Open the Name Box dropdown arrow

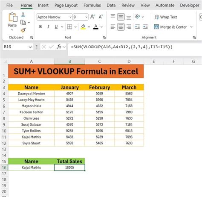point(30,47)
